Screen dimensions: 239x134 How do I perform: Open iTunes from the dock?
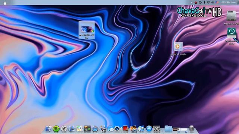[141, 129]
